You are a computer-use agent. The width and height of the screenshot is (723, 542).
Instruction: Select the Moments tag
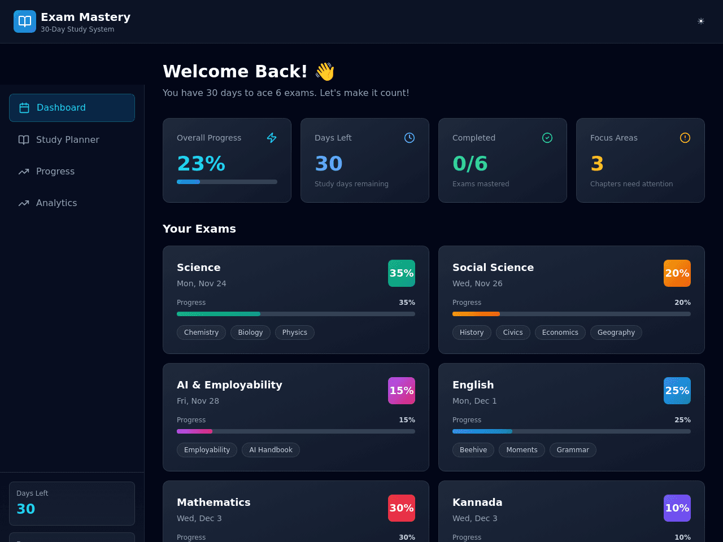522,450
